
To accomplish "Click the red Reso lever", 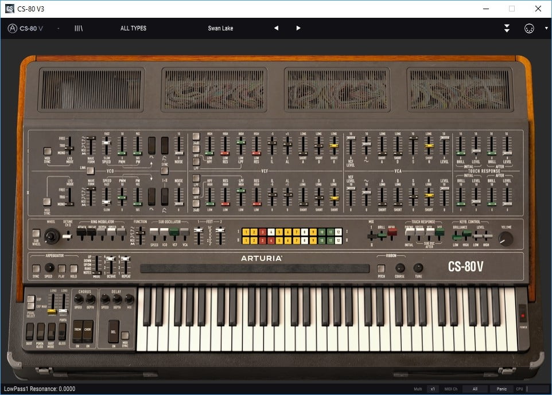I will coord(392,233).
